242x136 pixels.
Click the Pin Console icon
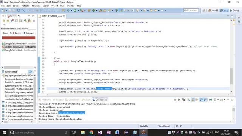pyautogui.click(x=211, y=100)
